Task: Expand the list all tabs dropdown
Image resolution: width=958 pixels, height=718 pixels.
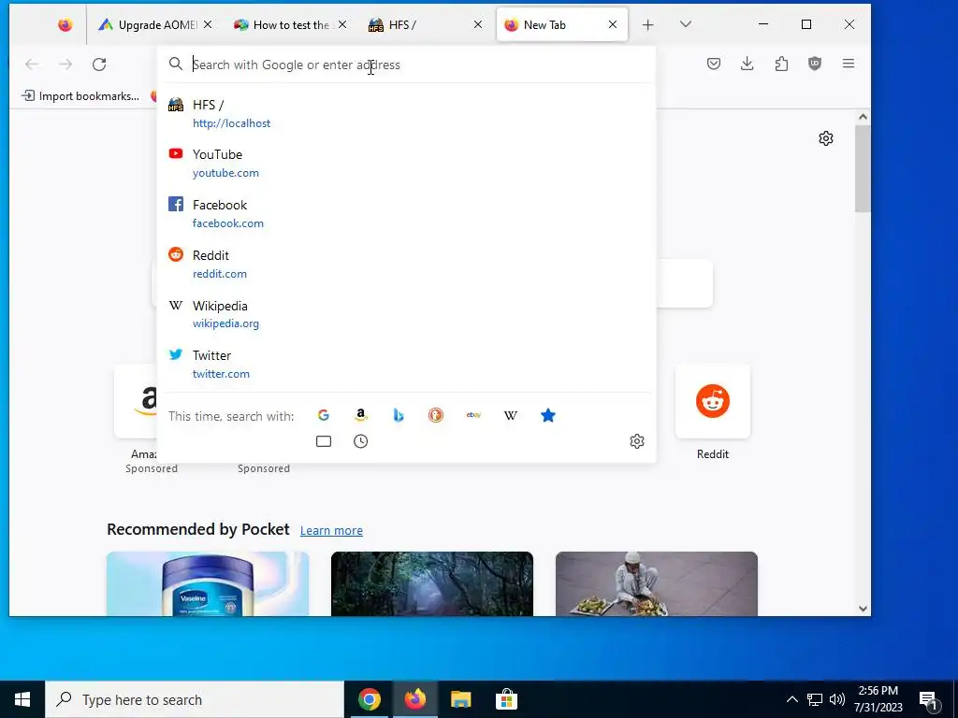Action: pyautogui.click(x=686, y=24)
